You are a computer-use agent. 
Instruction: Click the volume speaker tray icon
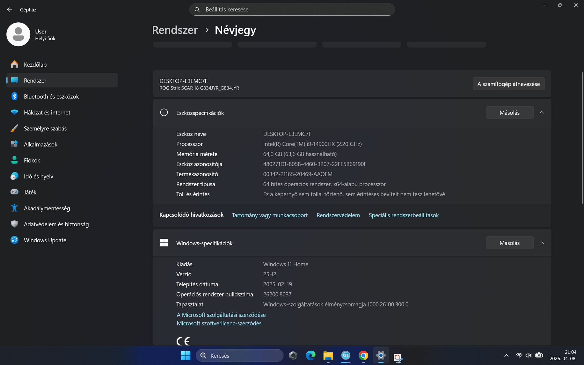click(x=528, y=355)
